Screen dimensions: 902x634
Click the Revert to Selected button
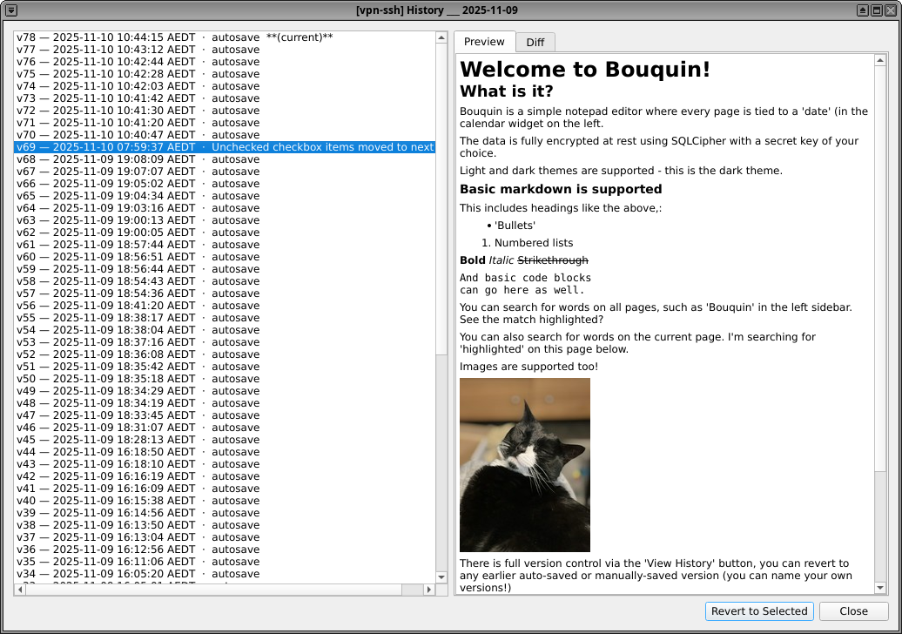[758, 611]
